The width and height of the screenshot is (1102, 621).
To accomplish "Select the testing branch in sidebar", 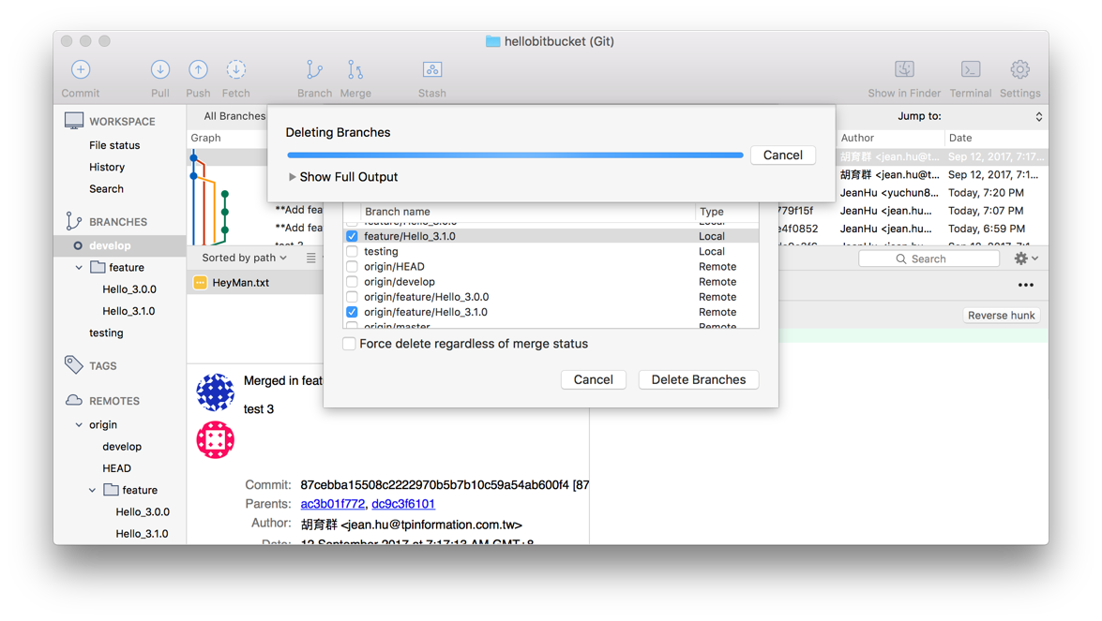I will click(x=106, y=333).
